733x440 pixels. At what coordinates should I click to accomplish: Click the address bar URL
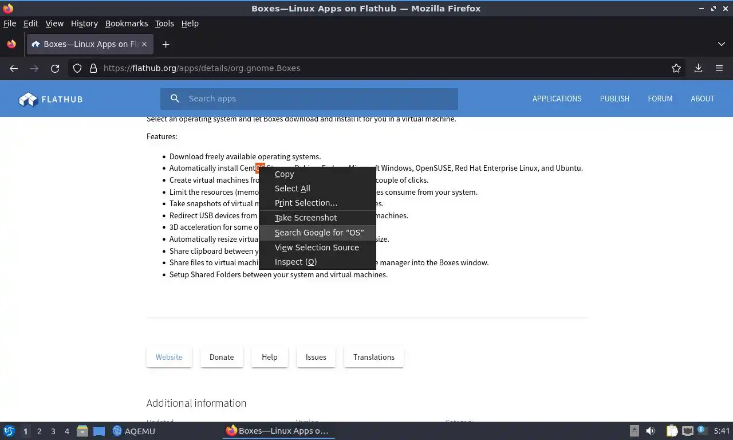tap(202, 68)
